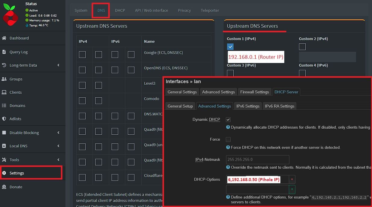This screenshot has width=372, height=207.
Task: Click the Local DNS address book icon
Action: (x=4, y=146)
